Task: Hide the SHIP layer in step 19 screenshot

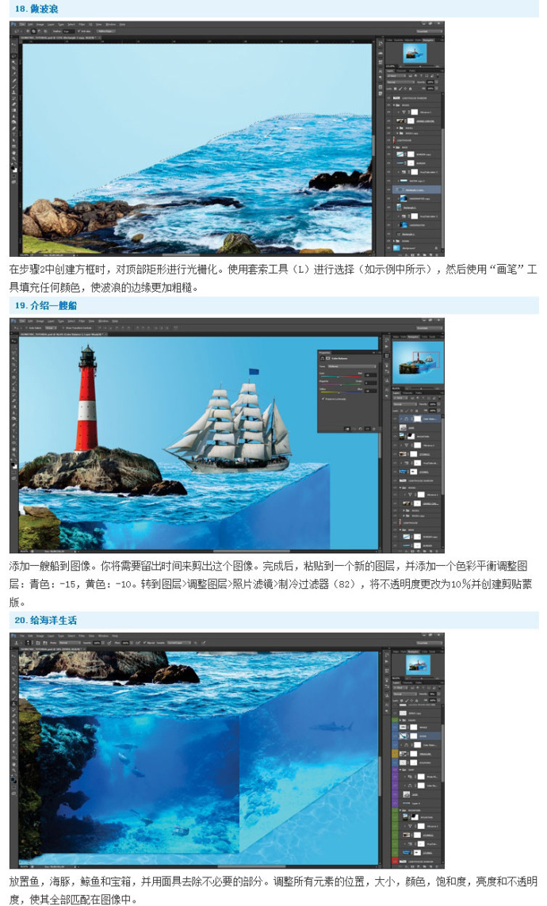Action: tap(395, 427)
